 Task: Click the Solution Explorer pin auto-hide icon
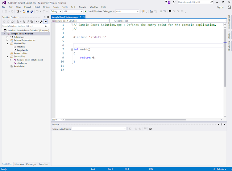[45, 17]
